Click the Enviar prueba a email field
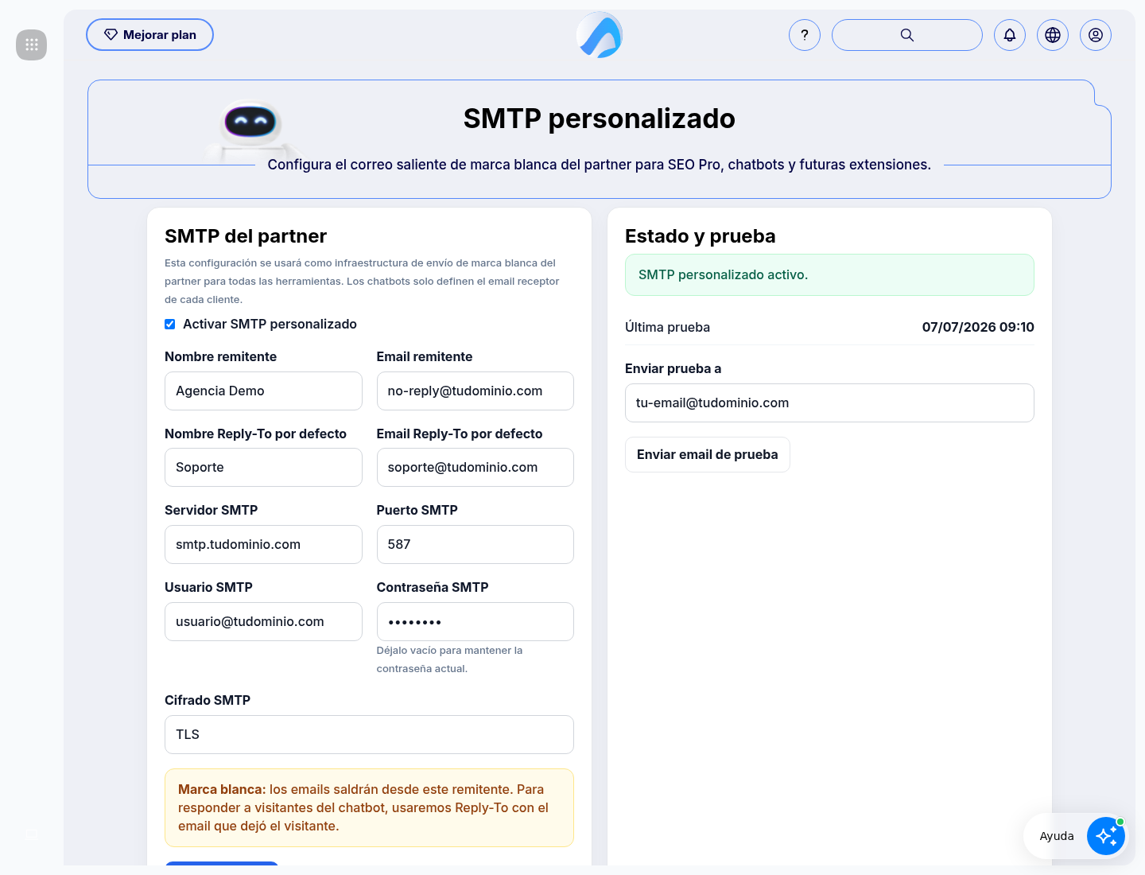The image size is (1145, 875). (x=829, y=403)
